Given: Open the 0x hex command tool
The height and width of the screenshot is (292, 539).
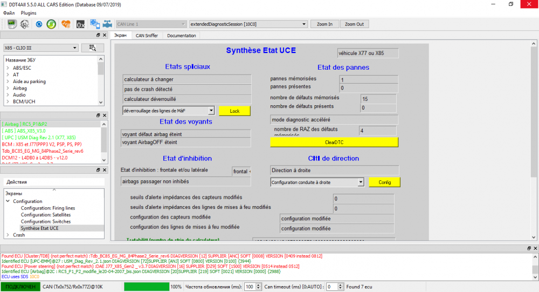Looking at the screenshot, I should click(80, 24).
